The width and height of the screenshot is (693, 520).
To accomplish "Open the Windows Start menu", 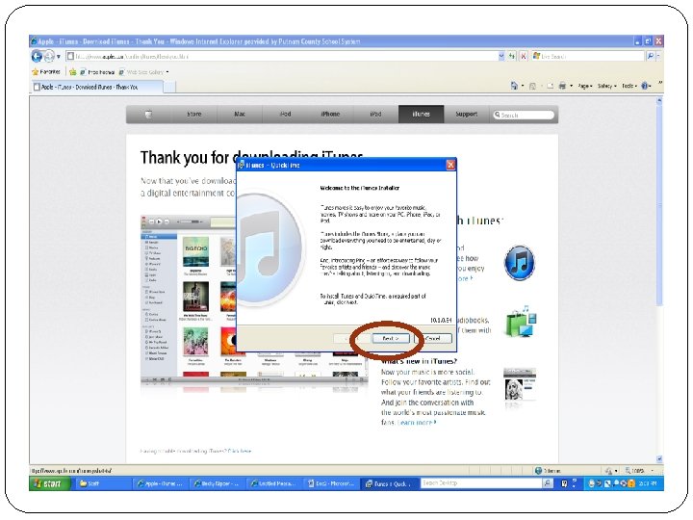I will tap(50, 483).
